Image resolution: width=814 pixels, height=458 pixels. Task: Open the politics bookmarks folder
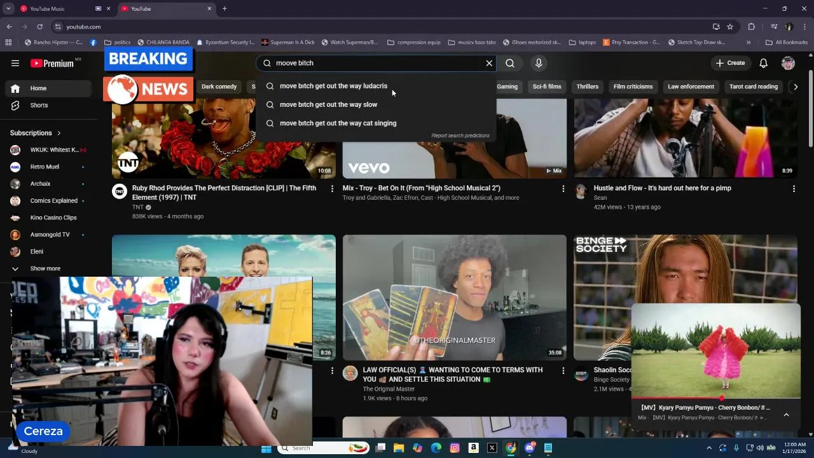click(118, 43)
